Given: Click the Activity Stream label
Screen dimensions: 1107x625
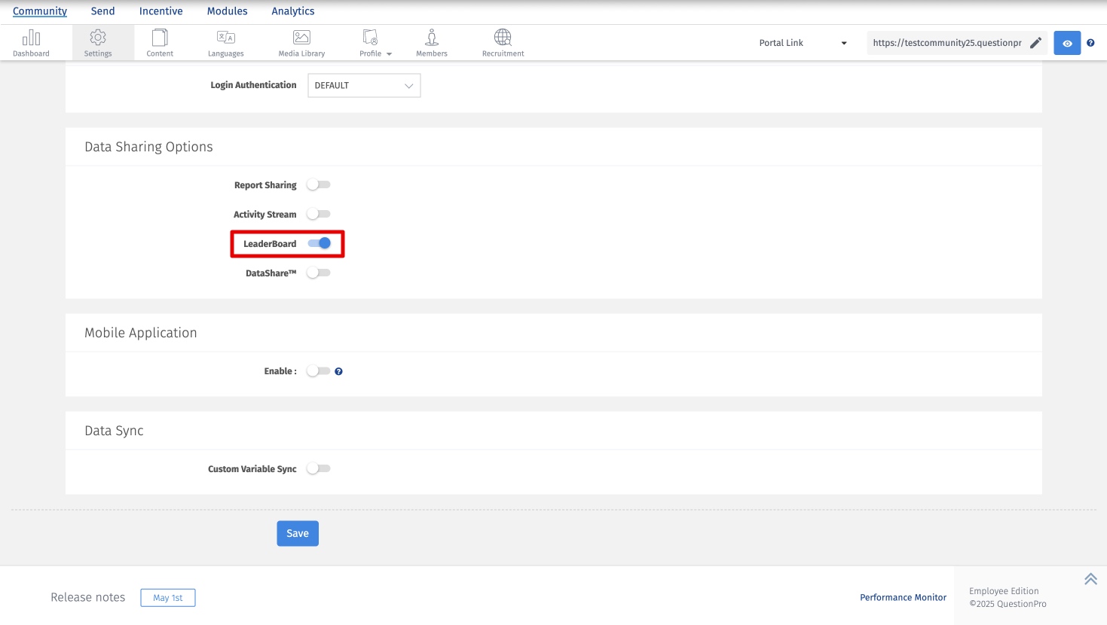Looking at the screenshot, I should click(265, 215).
